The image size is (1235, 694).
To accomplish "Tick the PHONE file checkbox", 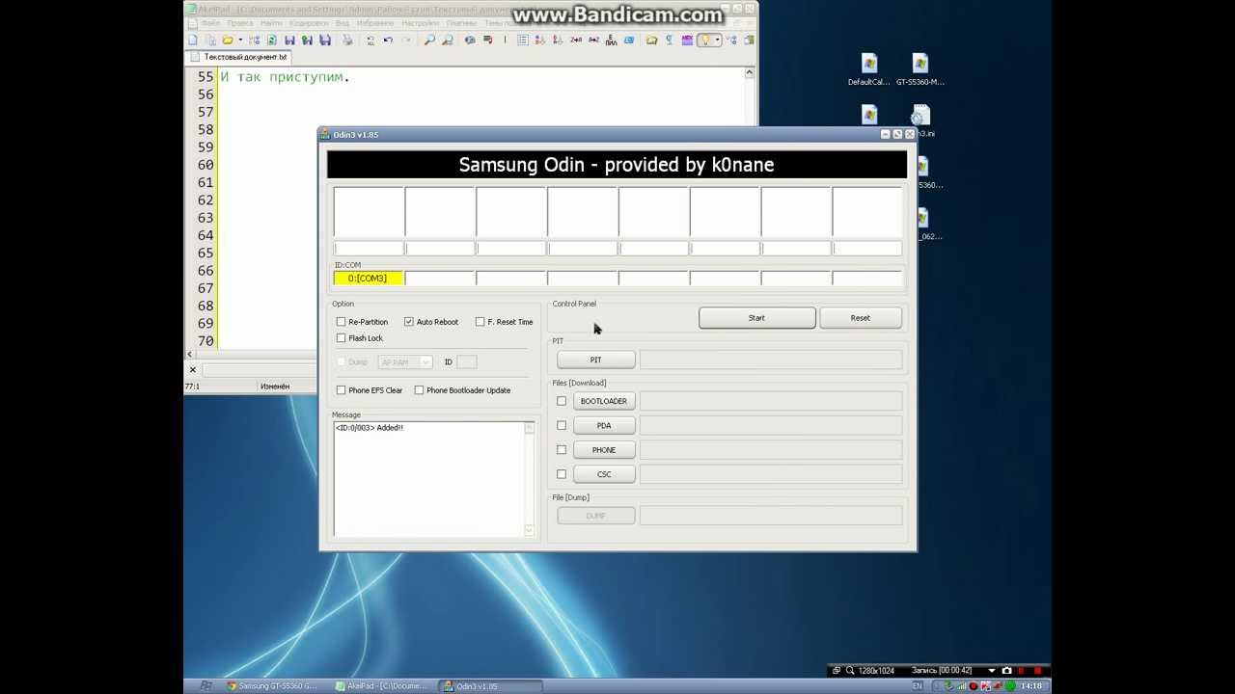I will (562, 450).
